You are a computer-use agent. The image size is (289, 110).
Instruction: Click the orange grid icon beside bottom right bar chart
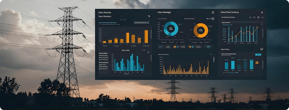[257, 63]
